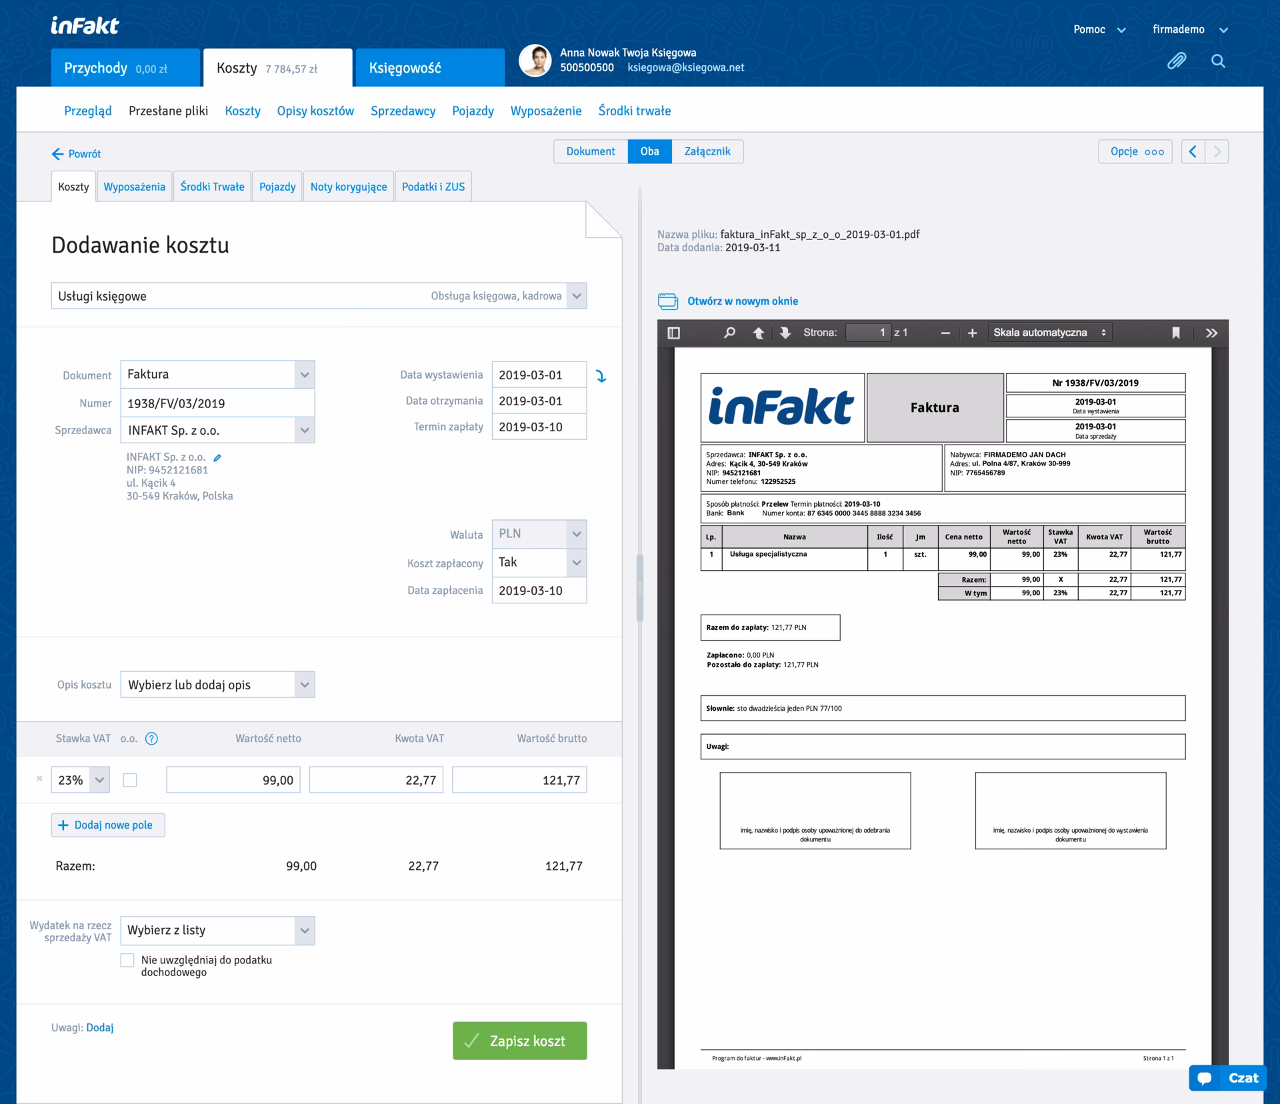Viewport: 1280px width, 1104px height.
Task: Click the Numer input field
Action: point(217,403)
